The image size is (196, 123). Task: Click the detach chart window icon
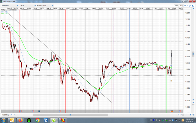click(193, 6)
